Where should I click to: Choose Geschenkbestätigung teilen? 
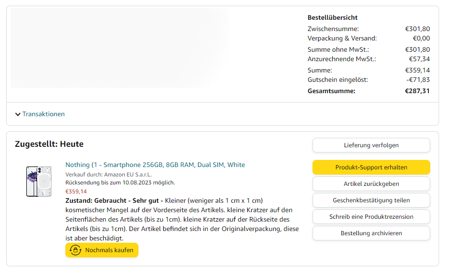pos(371,200)
